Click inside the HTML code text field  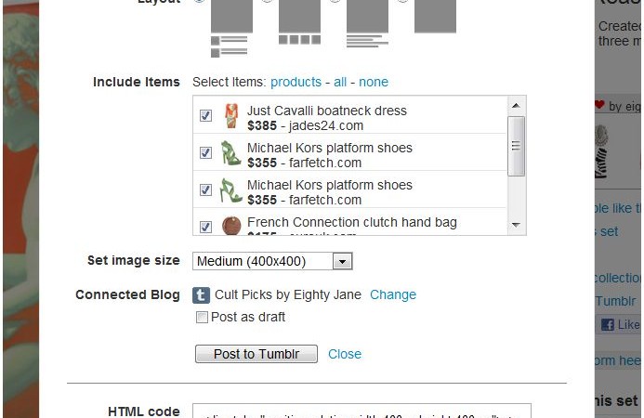coord(361,411)
